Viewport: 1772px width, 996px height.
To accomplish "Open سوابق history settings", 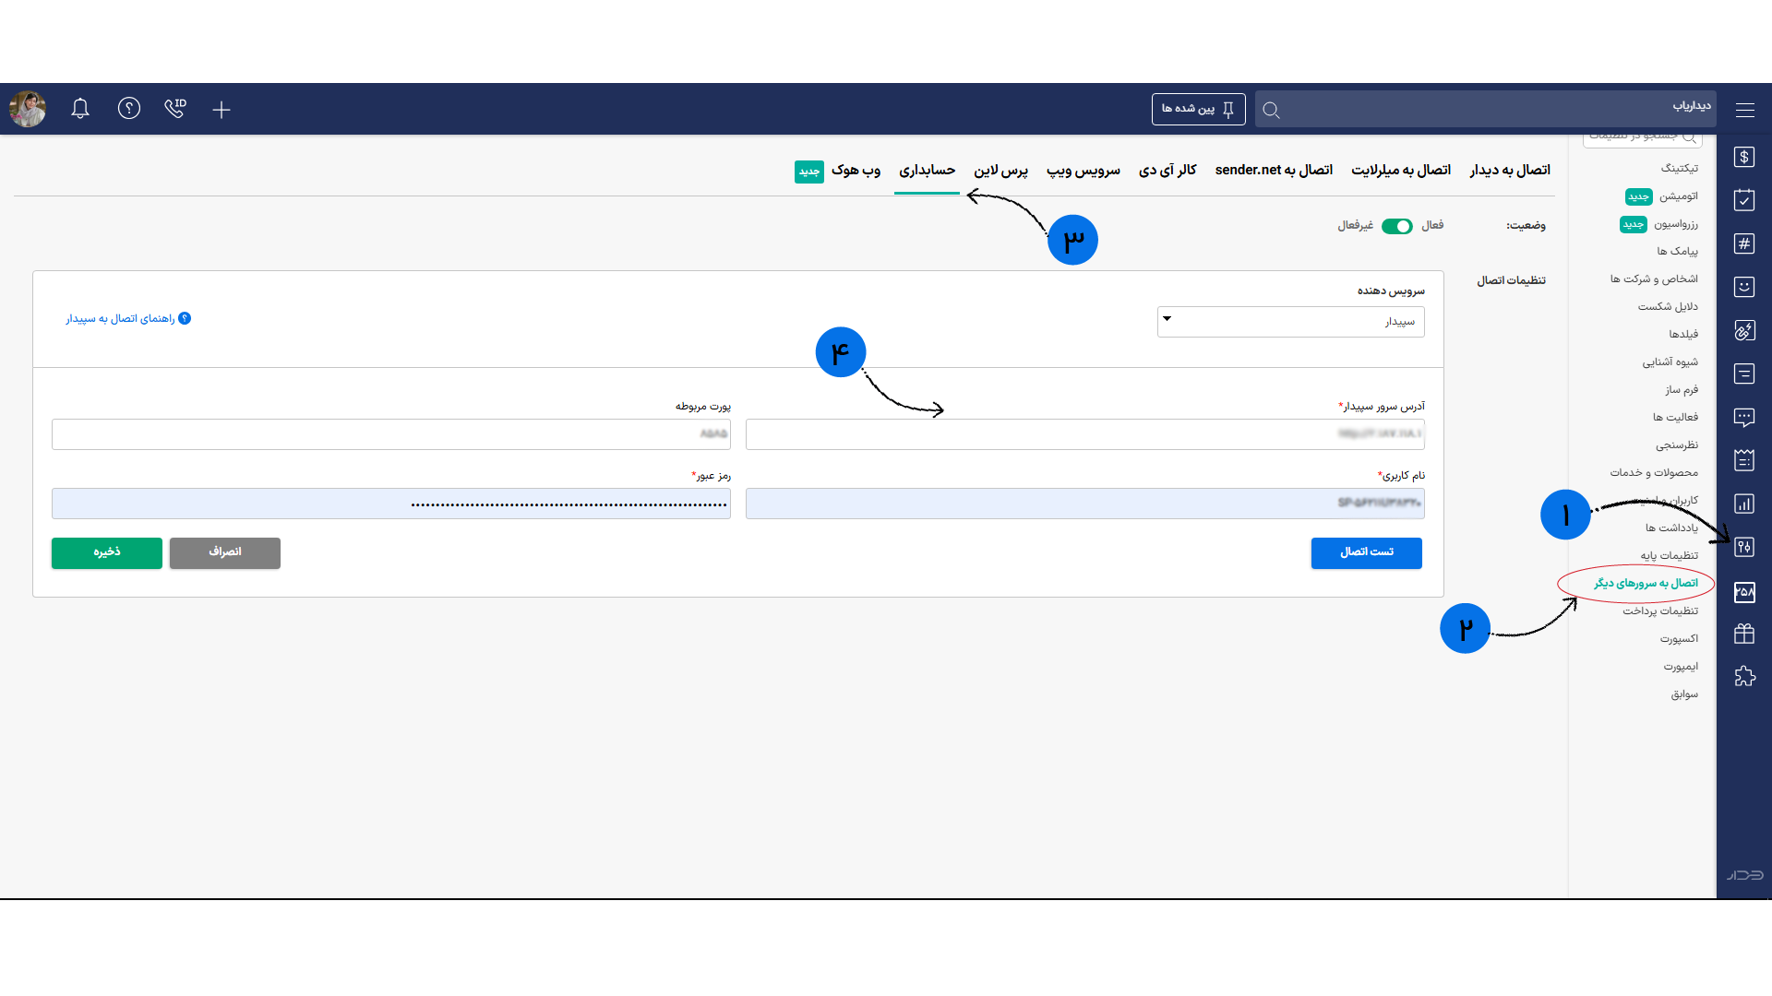I will tap(1684, 694).
